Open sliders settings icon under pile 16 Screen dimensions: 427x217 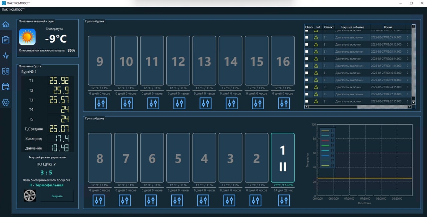click(284, 103)
